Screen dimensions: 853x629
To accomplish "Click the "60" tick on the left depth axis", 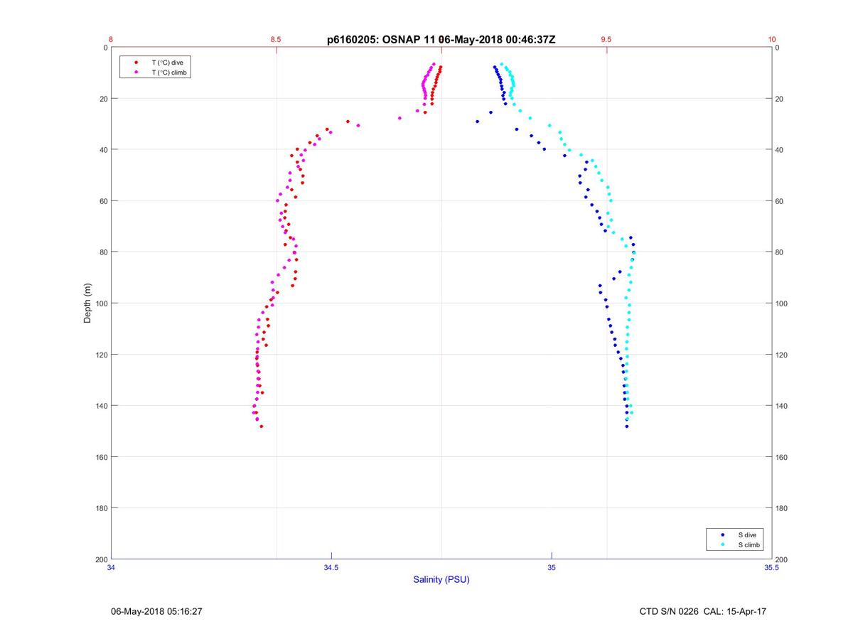I will click(103, 201).
